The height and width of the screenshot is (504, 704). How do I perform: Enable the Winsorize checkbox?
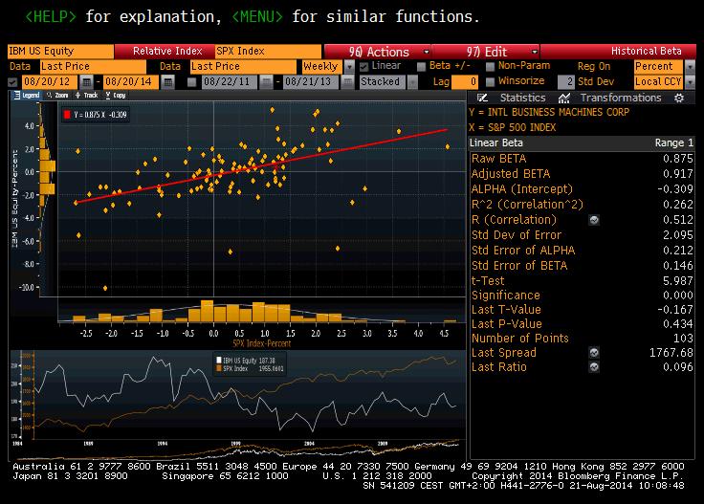tap(491, 81)
